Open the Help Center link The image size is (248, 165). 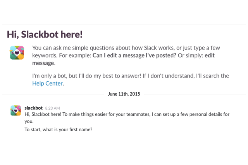[47, 83]
